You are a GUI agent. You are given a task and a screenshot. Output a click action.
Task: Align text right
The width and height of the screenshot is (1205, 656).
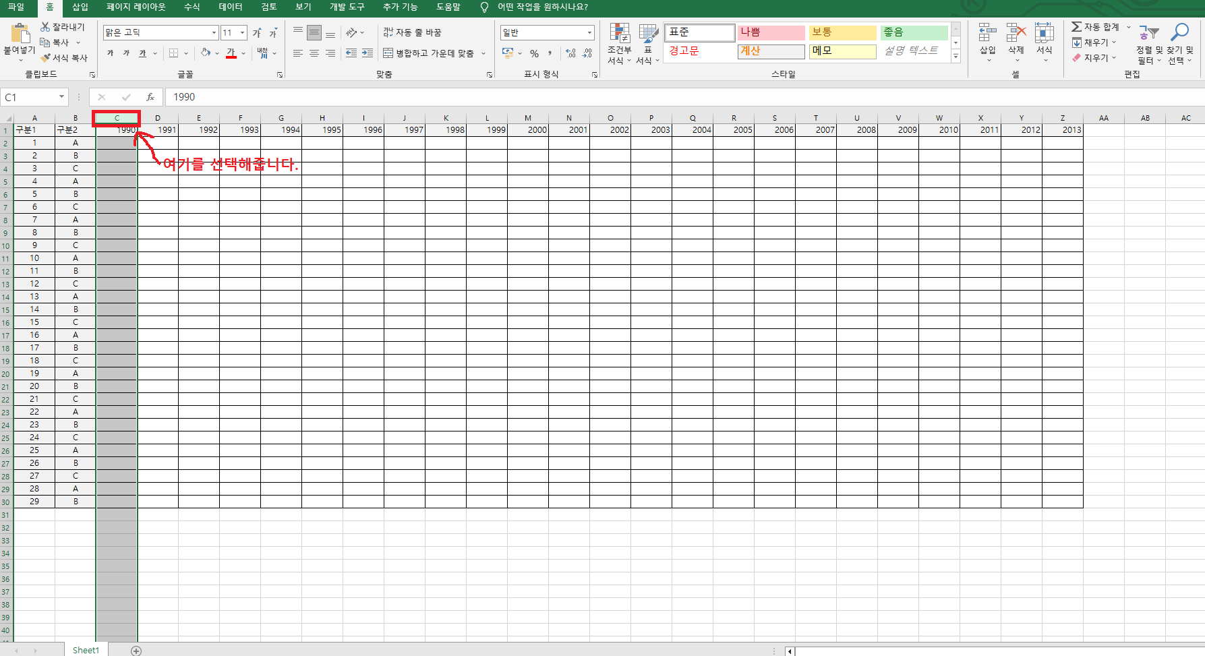click(x=330, y=53)
